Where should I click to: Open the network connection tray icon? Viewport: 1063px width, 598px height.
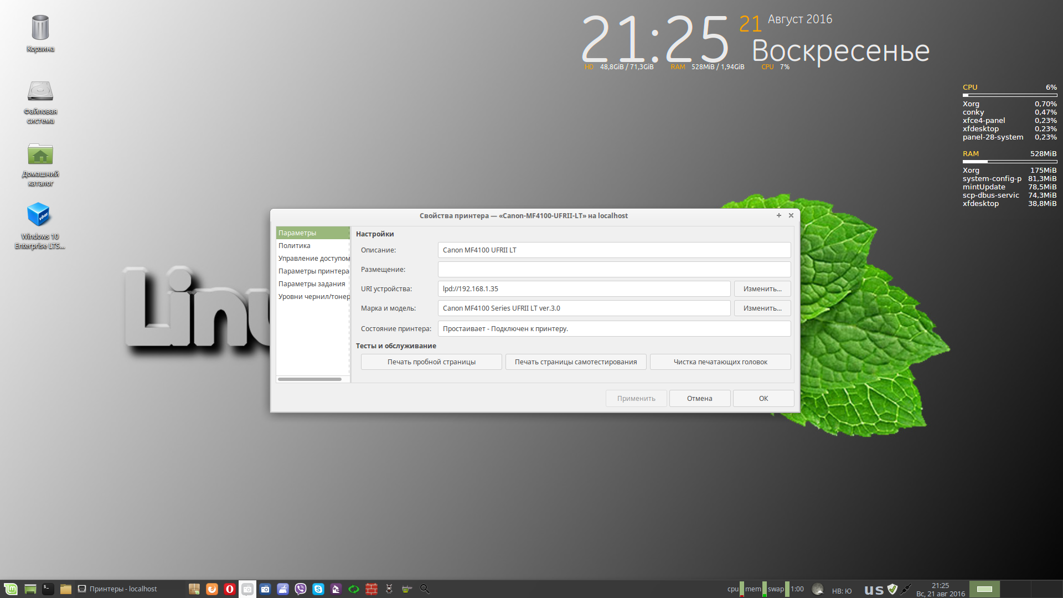pos(906,589)
